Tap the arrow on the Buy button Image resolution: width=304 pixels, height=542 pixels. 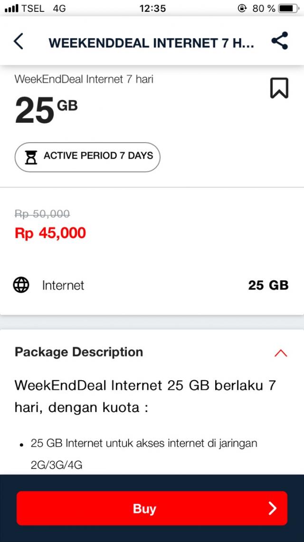click(x=272, y=508)
